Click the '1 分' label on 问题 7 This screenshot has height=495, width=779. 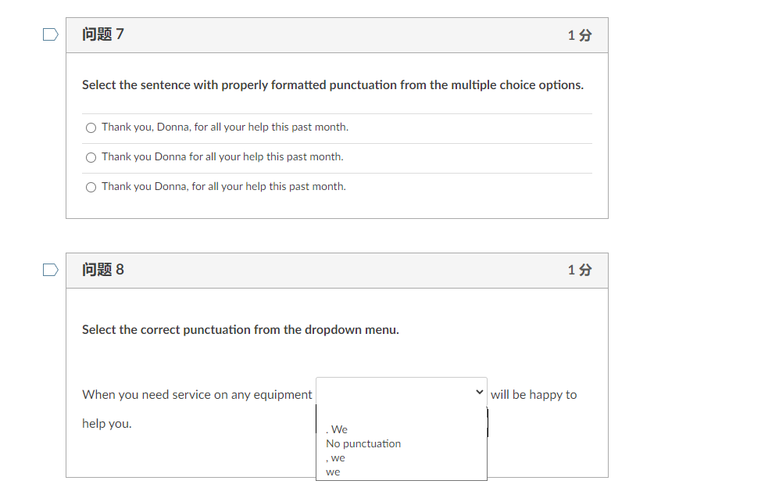[579, 34]
